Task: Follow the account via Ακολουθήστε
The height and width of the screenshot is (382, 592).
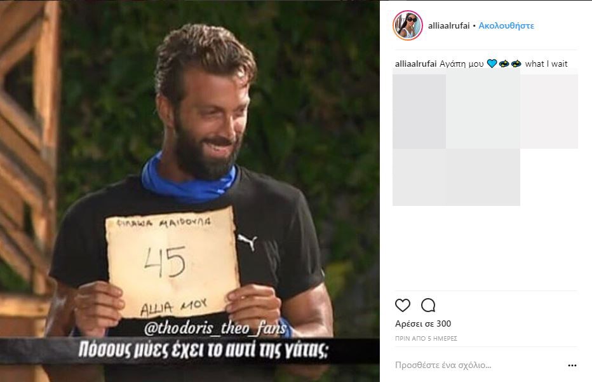Action: (x=506, y=25)
